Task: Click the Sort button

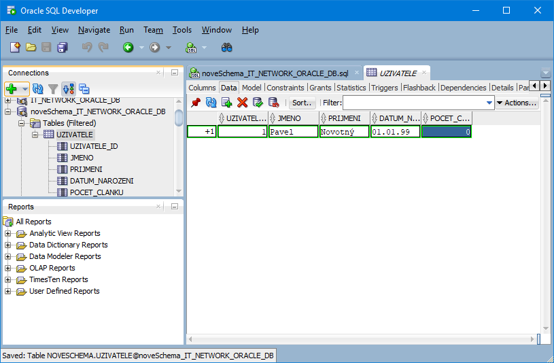Action: [302, 103]
